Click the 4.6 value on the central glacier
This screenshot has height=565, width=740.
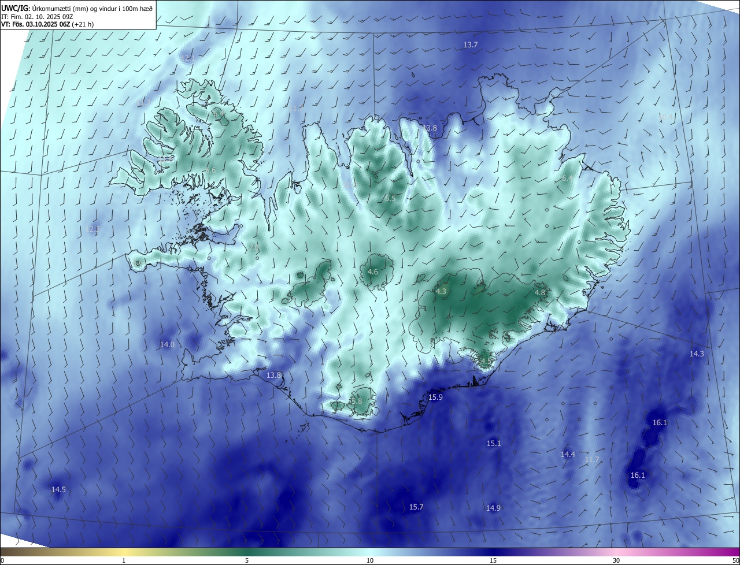373,272
